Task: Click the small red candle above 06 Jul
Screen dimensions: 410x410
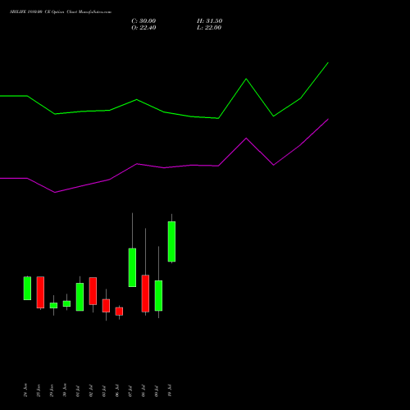Action: [119, 312]
